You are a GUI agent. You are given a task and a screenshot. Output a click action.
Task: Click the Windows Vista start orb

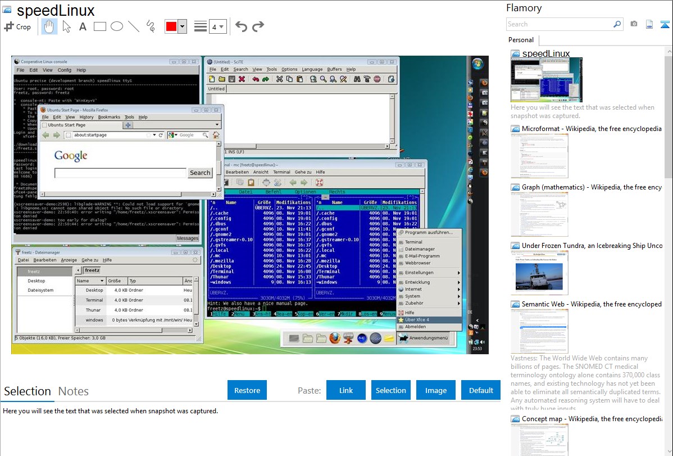[x=478, y=64]
